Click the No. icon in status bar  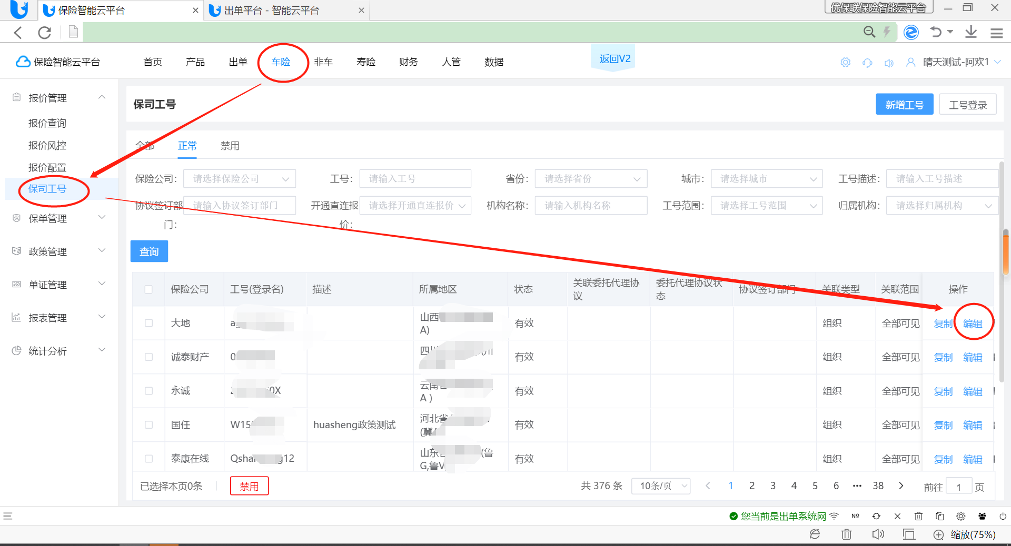coord(855,516)
